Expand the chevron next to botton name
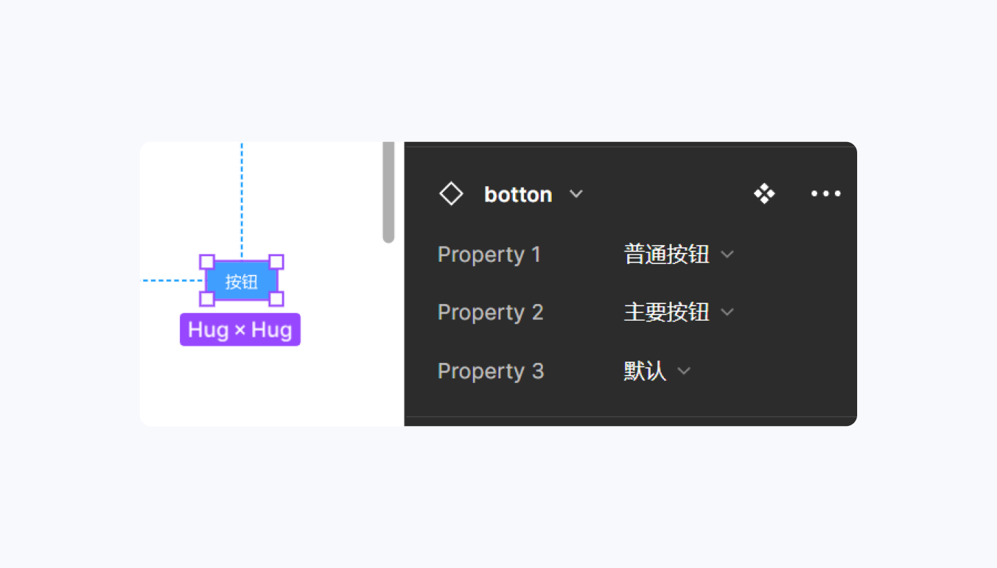 tap(576, 194)
